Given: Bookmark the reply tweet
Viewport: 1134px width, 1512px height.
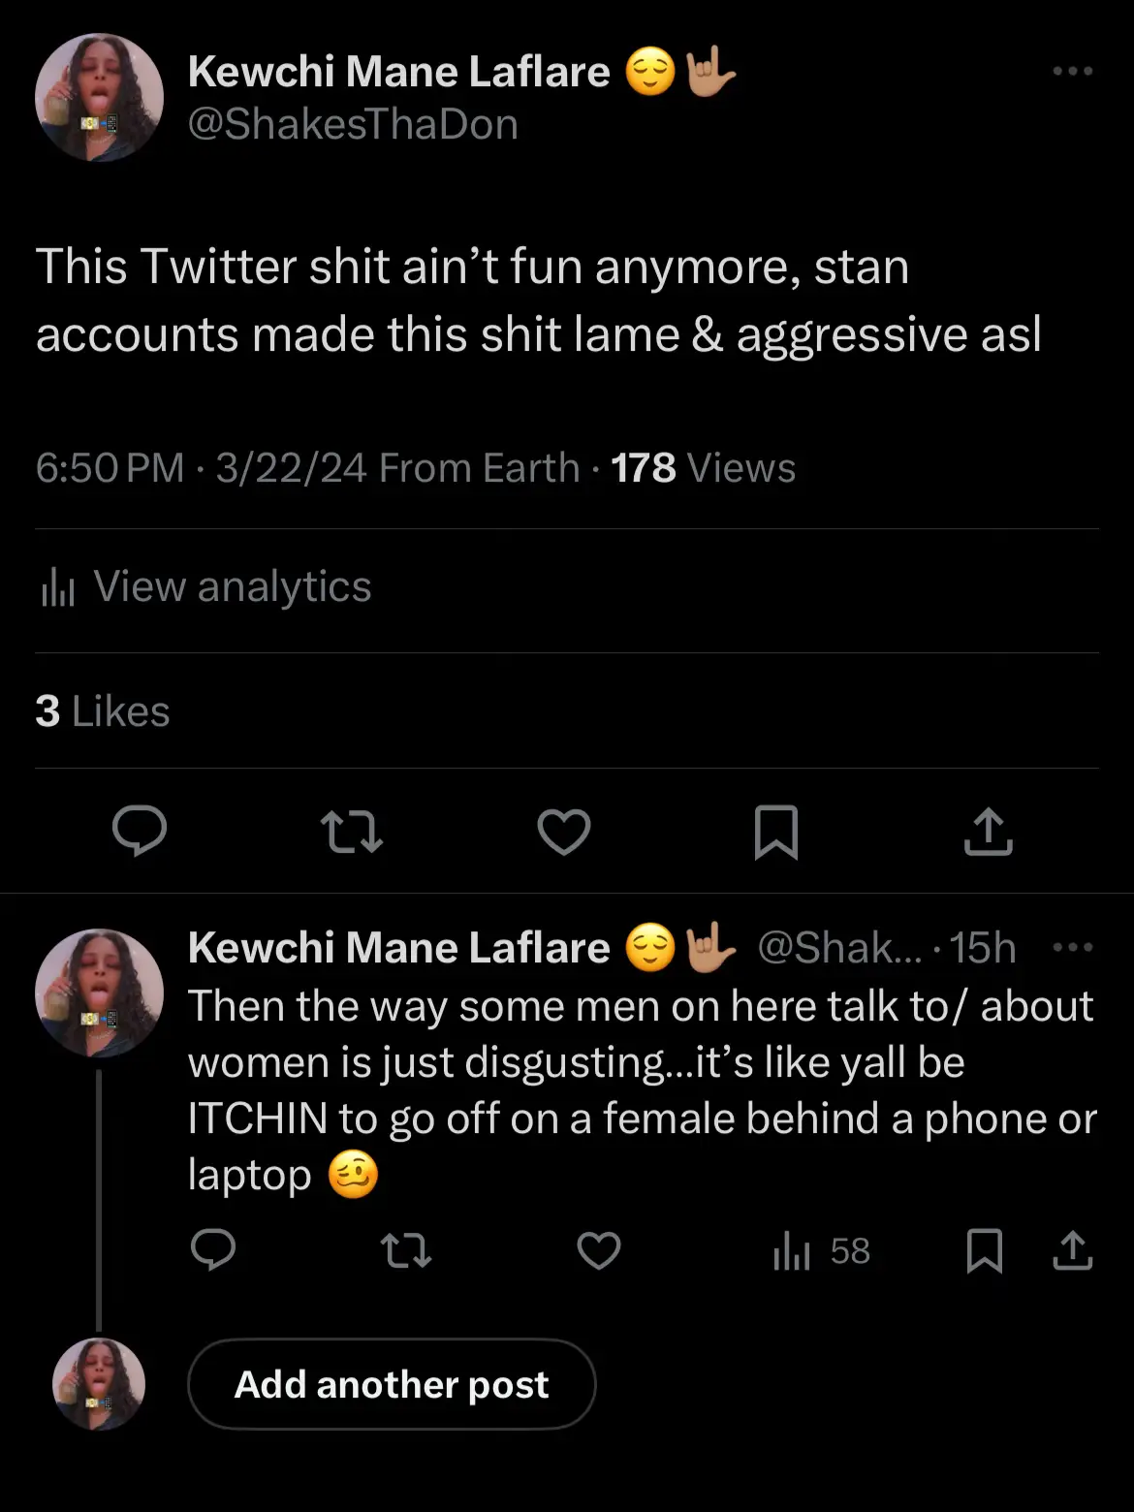Looking at the screenshot, I should tap(984, 1250).
